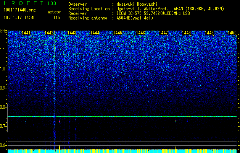240x153 pixels.
Task: Click the meteor count 115
Action: point(56,18)
